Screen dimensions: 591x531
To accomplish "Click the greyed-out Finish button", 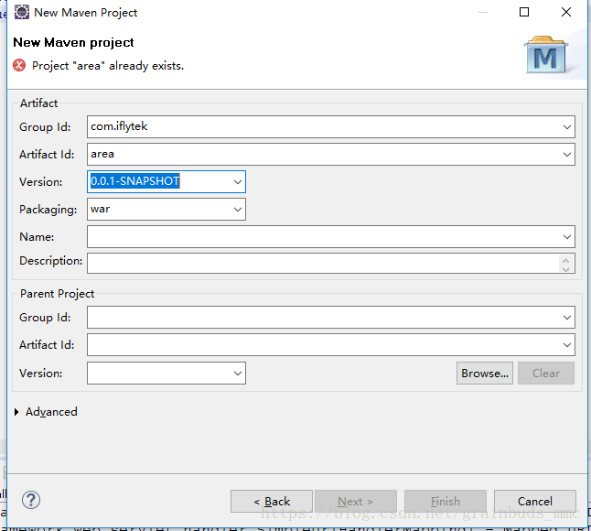I will (446, 501).
